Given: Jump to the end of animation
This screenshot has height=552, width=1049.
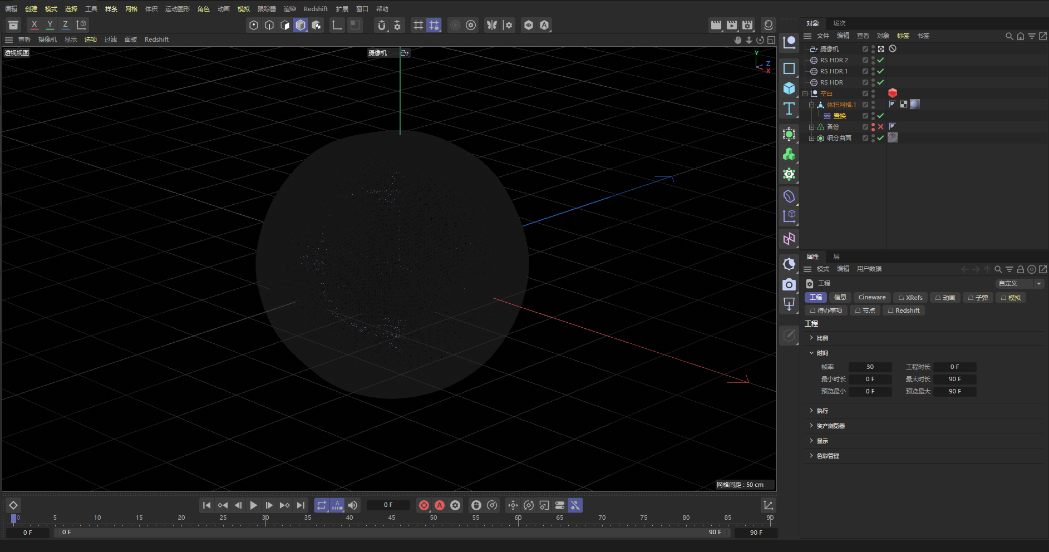Looking at the screenshot, I should click(x=301, y=505).
